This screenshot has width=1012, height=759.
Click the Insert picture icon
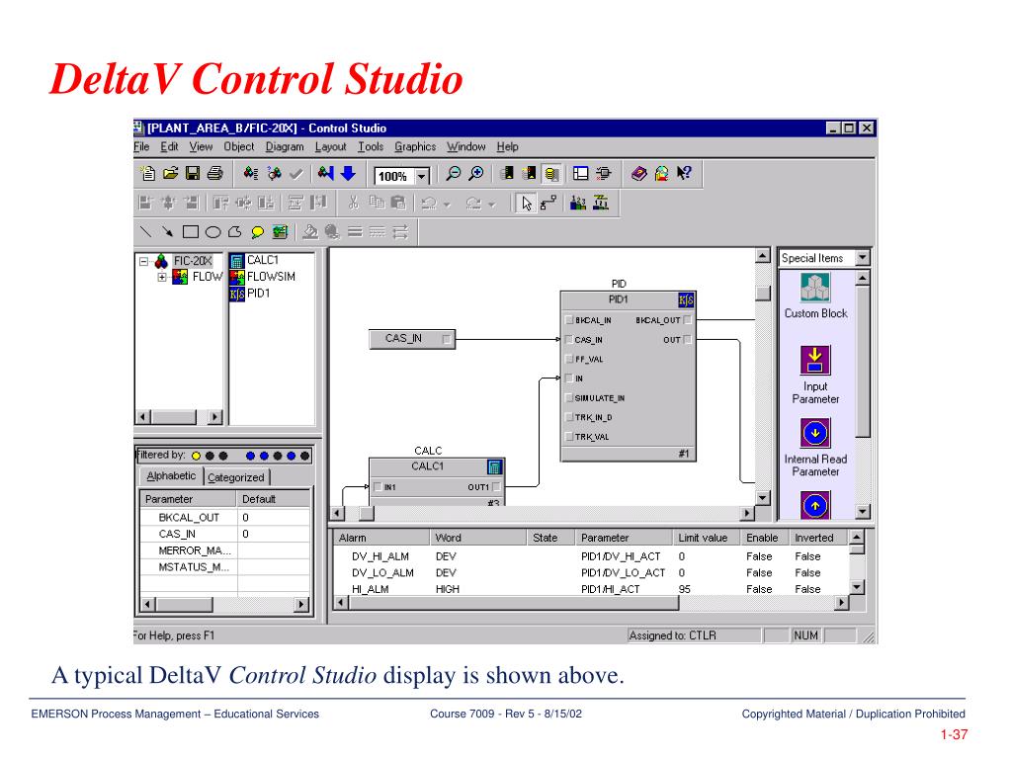click(280, 231)
